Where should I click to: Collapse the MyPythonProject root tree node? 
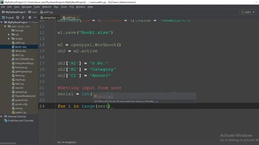2,22
